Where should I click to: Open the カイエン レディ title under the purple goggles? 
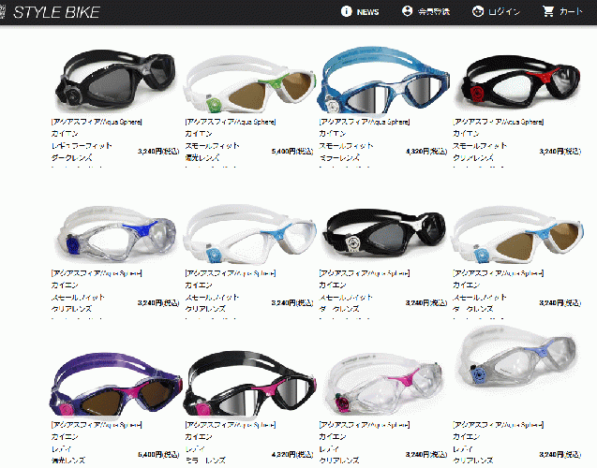pyautogui.click(x=65, y=443)
